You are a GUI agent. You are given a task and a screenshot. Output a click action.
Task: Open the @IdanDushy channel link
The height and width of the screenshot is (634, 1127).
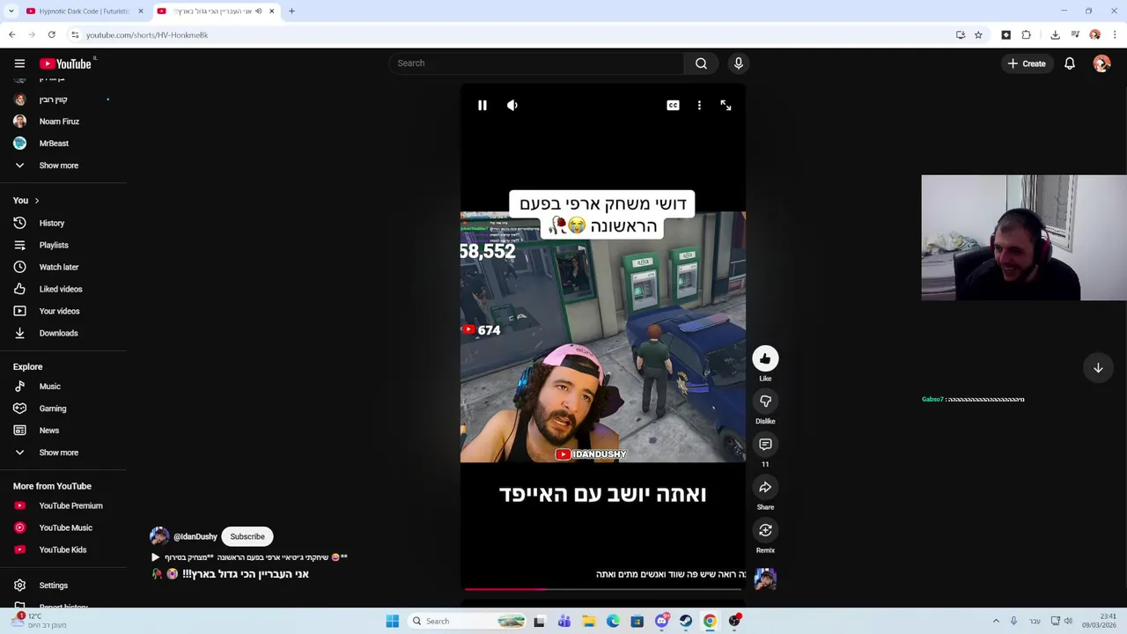(x=195, y=536)
